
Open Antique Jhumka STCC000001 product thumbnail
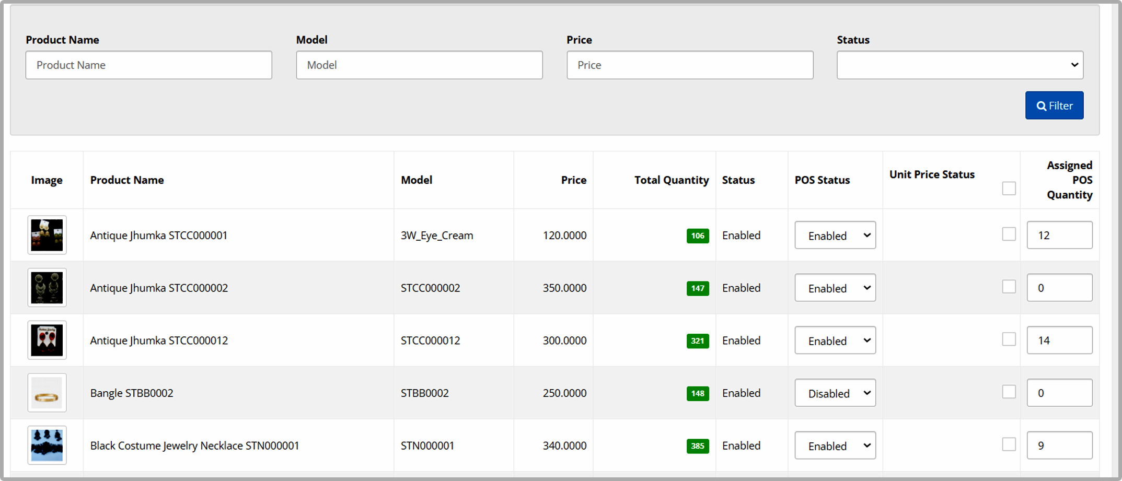click(x=47, y=235)
